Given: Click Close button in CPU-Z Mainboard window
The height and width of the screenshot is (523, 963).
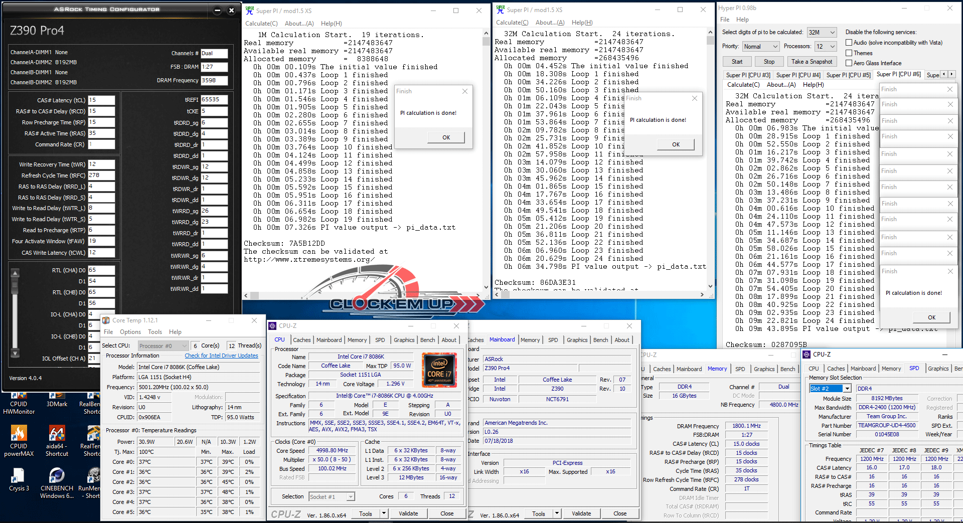Looking at the screenshot, I should pyautogui.click(x=619, y=513).
